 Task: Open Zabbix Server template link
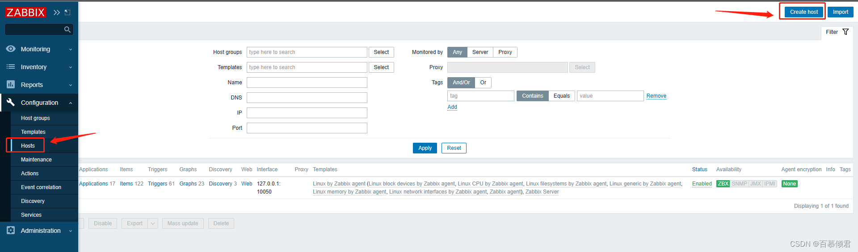pos(542,192)
